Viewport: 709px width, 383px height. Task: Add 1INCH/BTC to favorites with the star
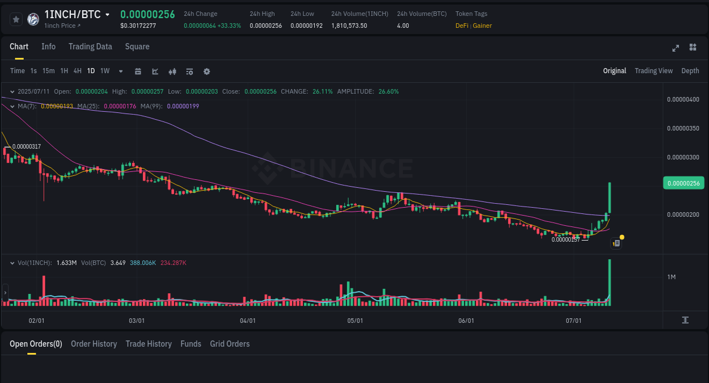point(16,19)
